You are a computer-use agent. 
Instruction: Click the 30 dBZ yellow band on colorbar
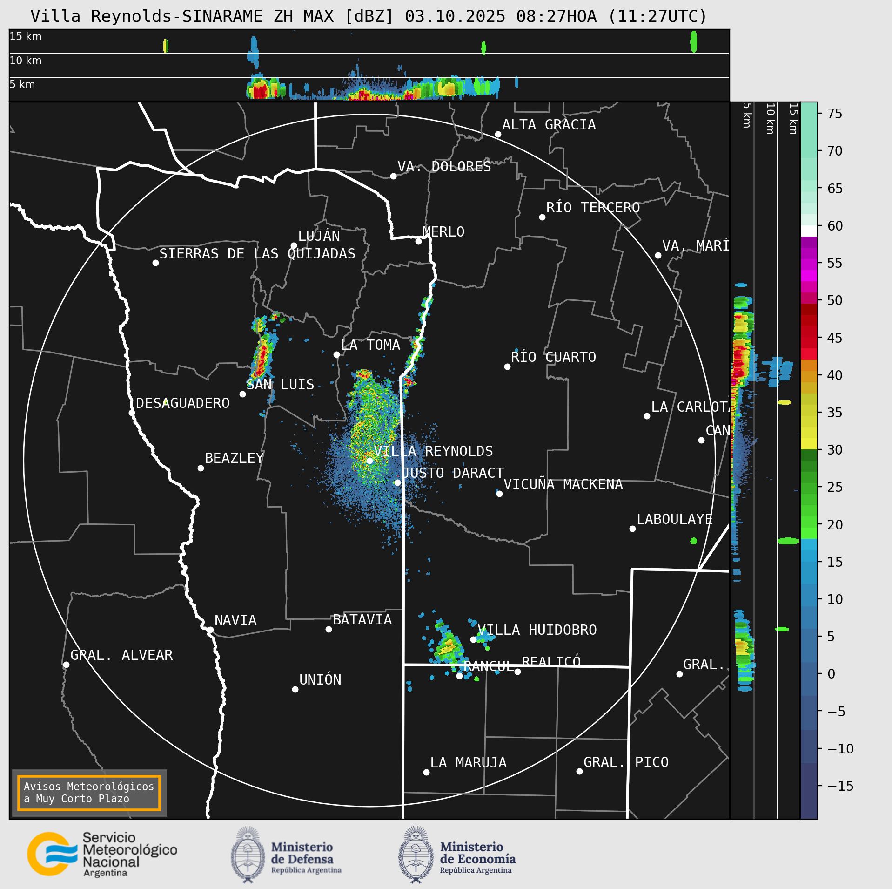tap(809, 444)
